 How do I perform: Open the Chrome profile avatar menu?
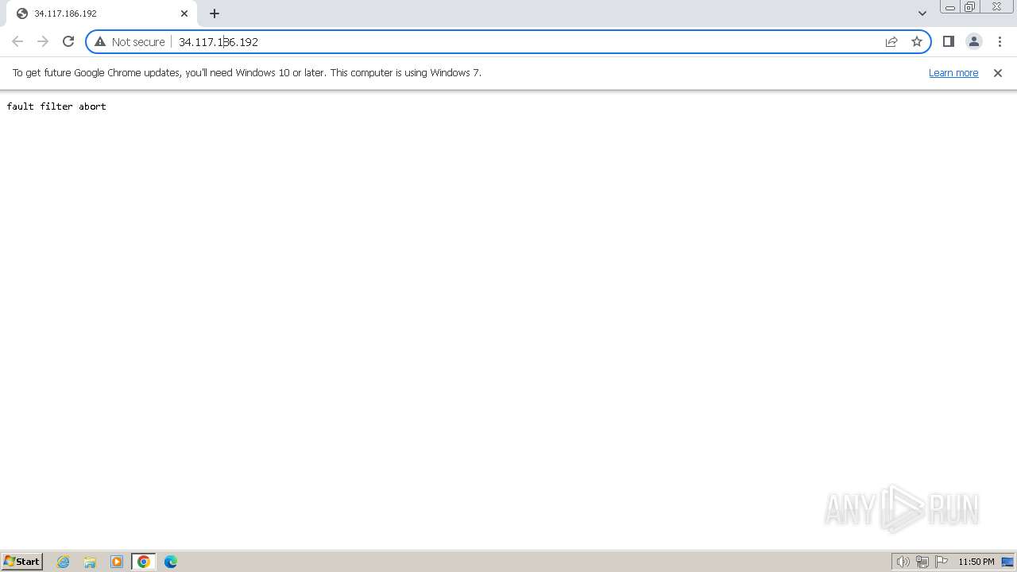(973, 41)
